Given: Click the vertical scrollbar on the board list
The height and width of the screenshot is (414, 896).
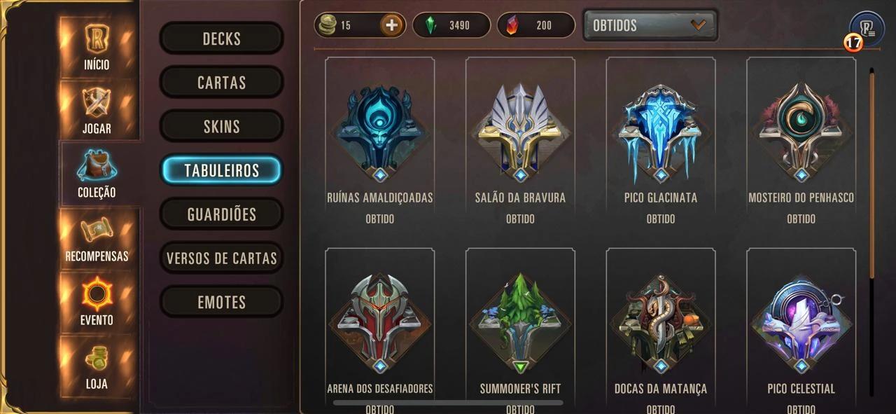Looking at the screenshot, I should (872, 231).
